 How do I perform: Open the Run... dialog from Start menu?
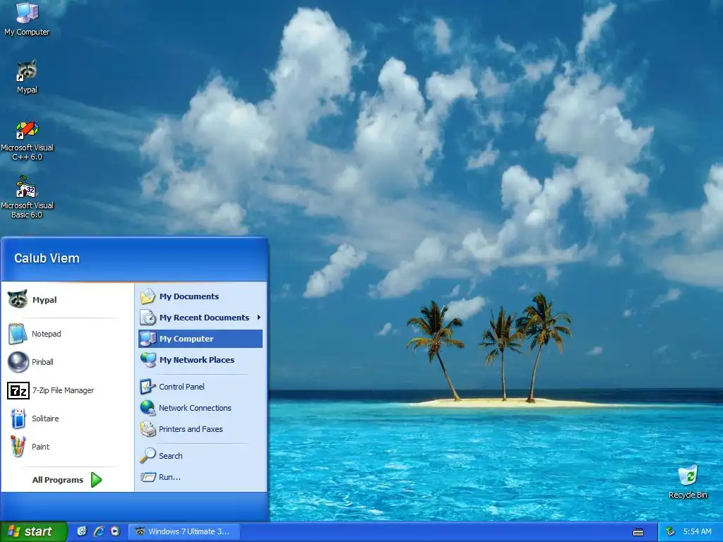(201, 477)
